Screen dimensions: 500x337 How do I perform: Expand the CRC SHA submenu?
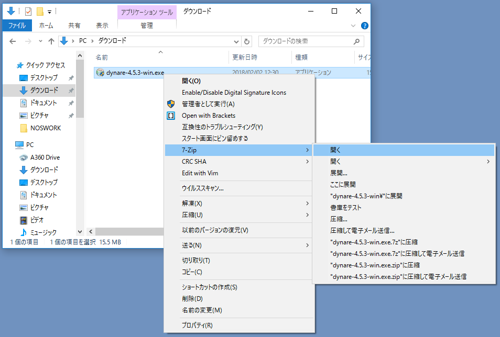pos(240,162)
